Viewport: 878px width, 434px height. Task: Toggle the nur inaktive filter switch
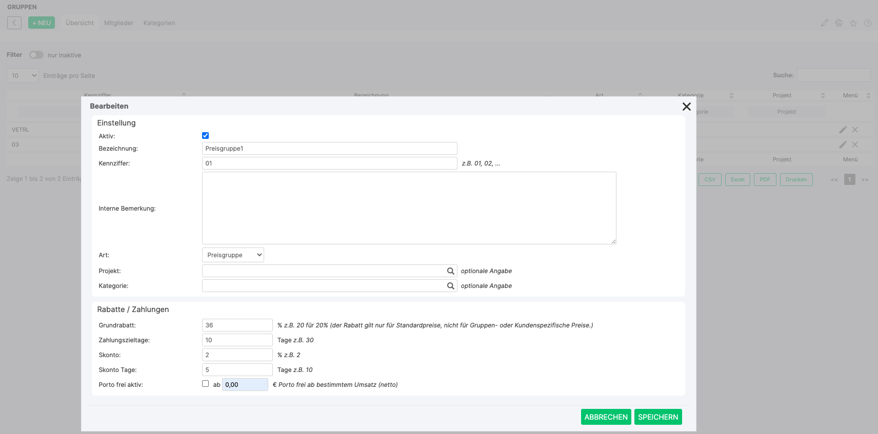click(x=36, y=55)
